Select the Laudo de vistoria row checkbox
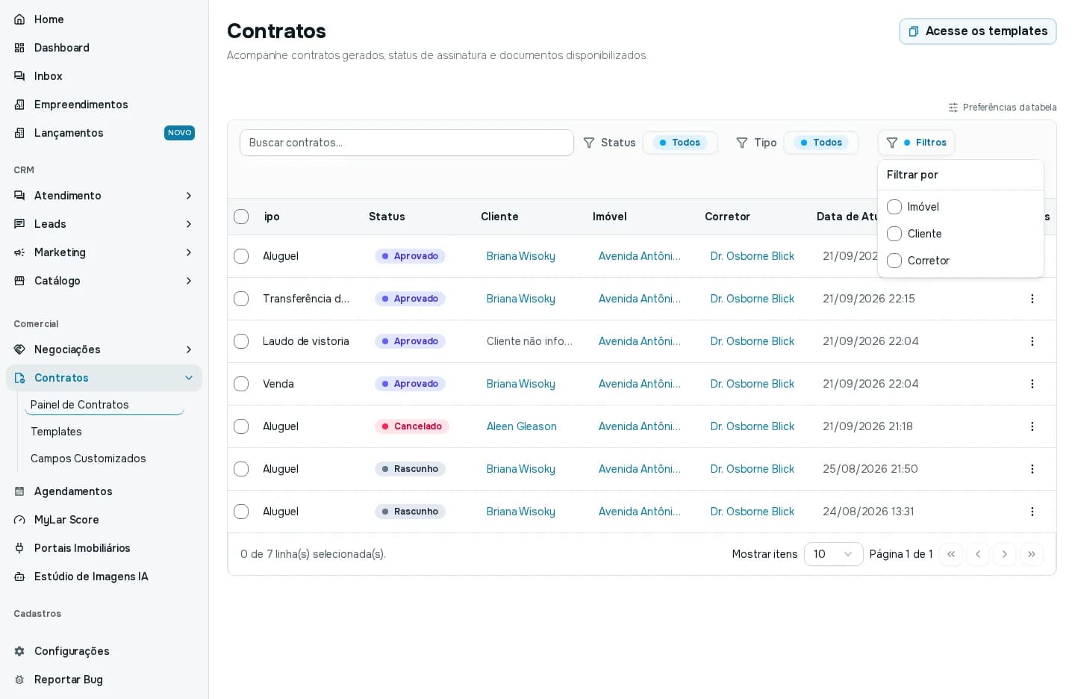1075x699 pixels. (241, 341)
